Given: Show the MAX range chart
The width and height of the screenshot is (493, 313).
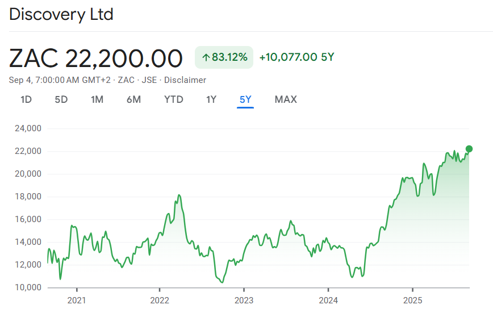Looking at the screenshot, I should [x=286, y=100].
